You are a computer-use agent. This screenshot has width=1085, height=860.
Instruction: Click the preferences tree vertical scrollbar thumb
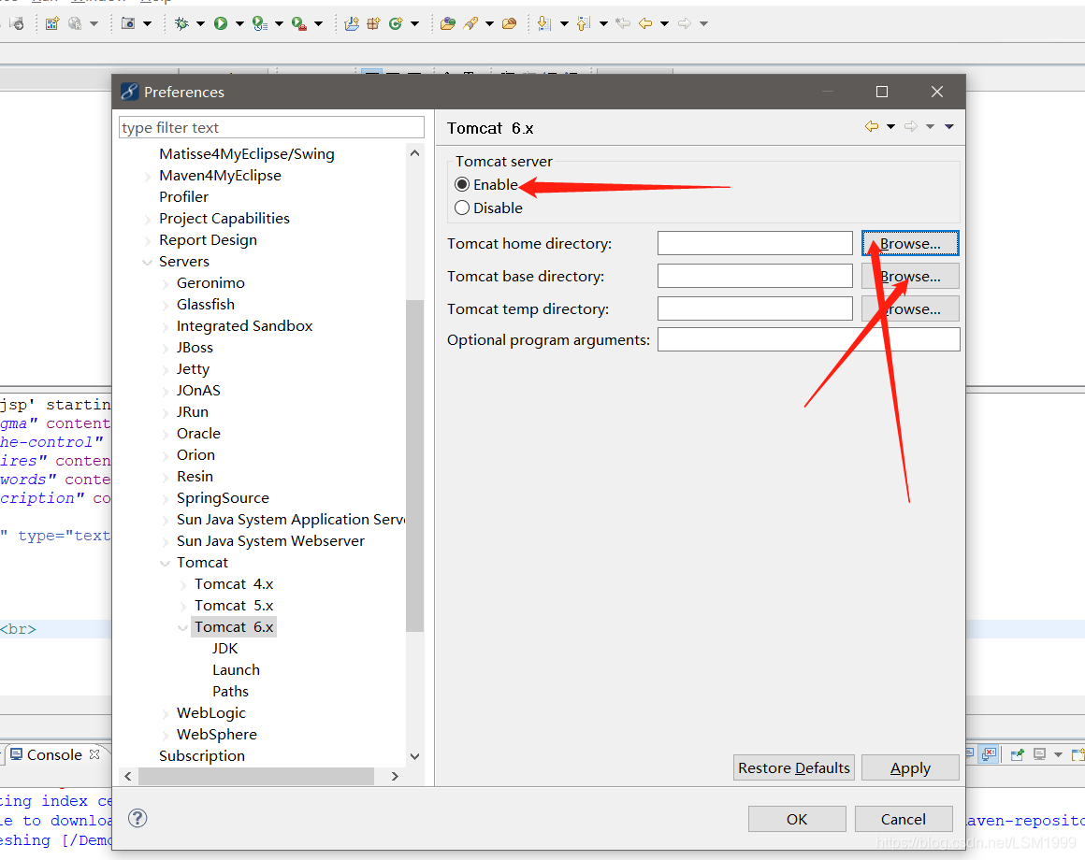[x=414, y=466]
